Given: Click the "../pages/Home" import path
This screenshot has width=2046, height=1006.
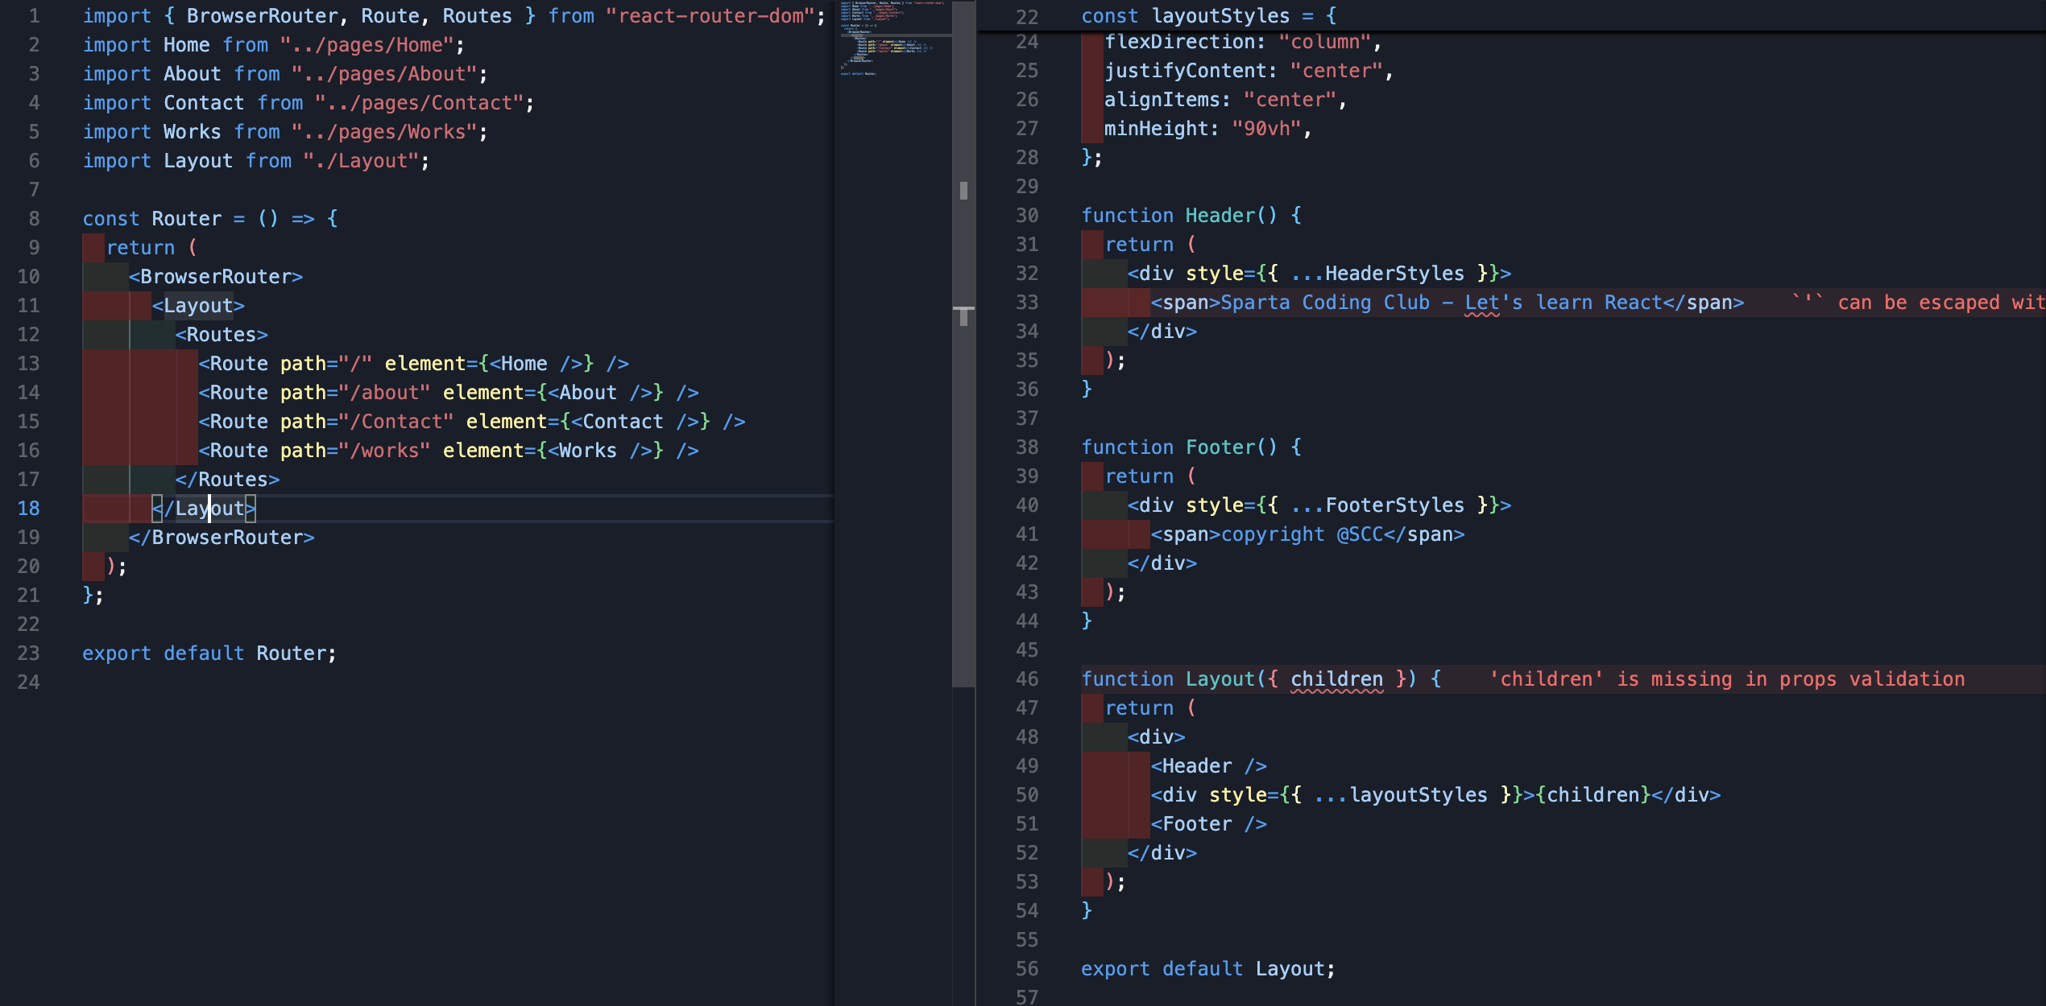Looking at the screenshot, I should [x=367, y=45].
